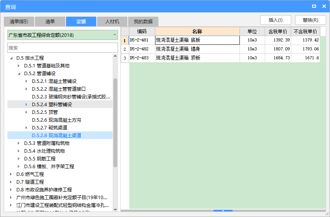Open the 人材机 tab
Image resolution: width=330 pixels, height=217 pixels.
pos(112,21)
